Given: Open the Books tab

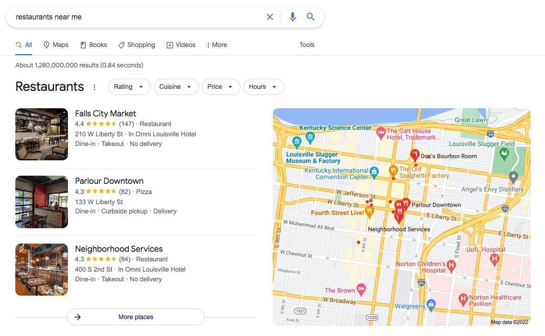Looking at the screenshot, I should click(x=93, y=45).
